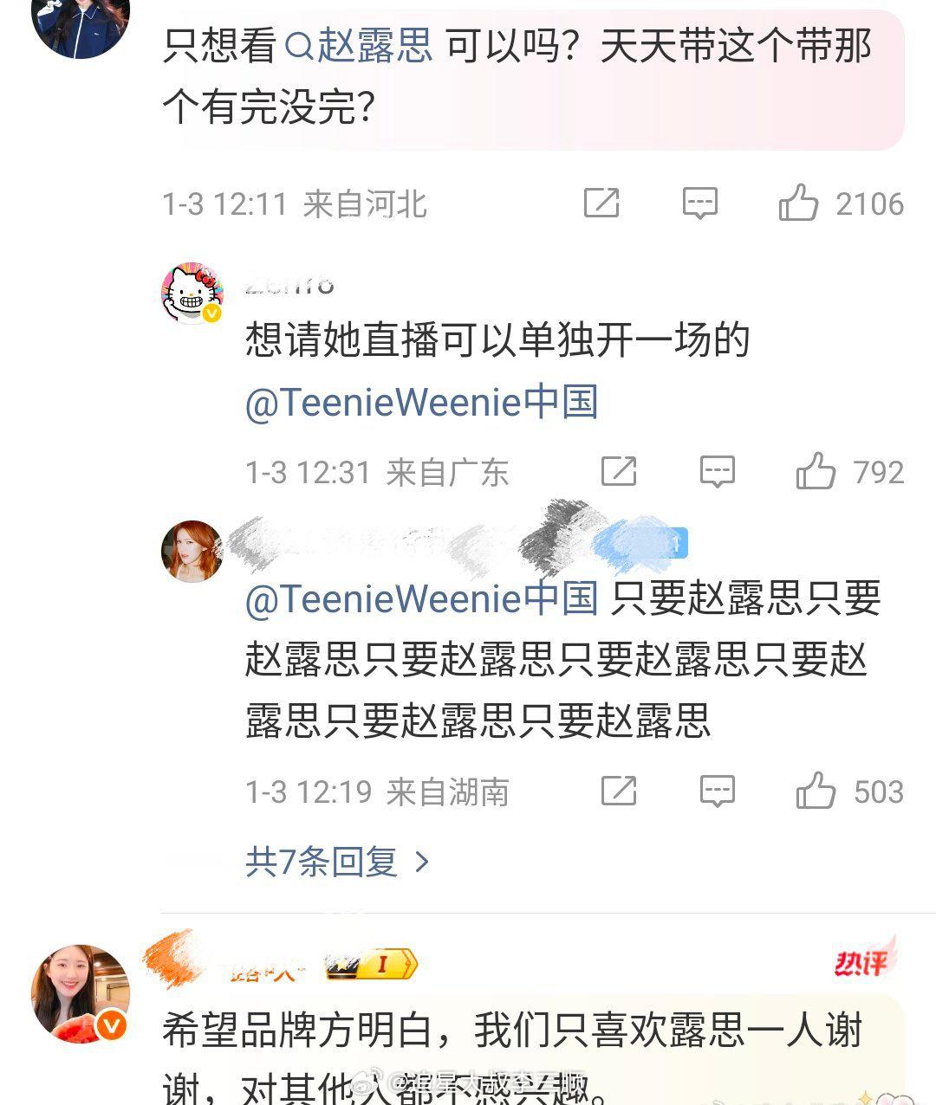
Task: Open @TeenieWeenie中国 mention in Hunan reply
Action: pos(421,598)
